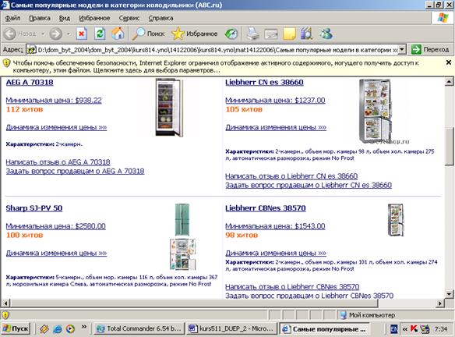Open the Избранное menu in menu bar

coord(94,18)
